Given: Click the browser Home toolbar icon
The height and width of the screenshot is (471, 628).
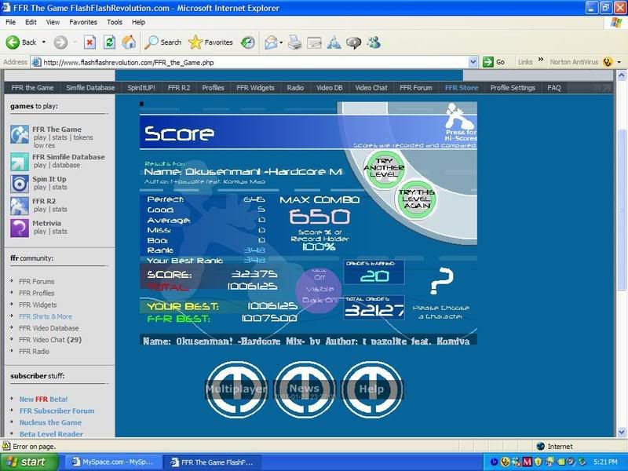Looking at the screenshot, I should 128,42.
